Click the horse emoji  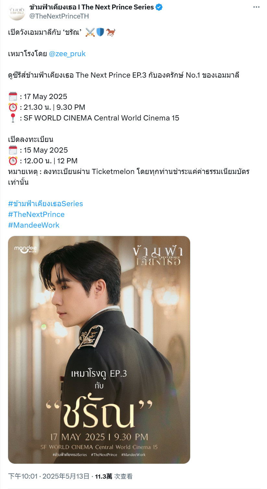(x=110, y=32)
